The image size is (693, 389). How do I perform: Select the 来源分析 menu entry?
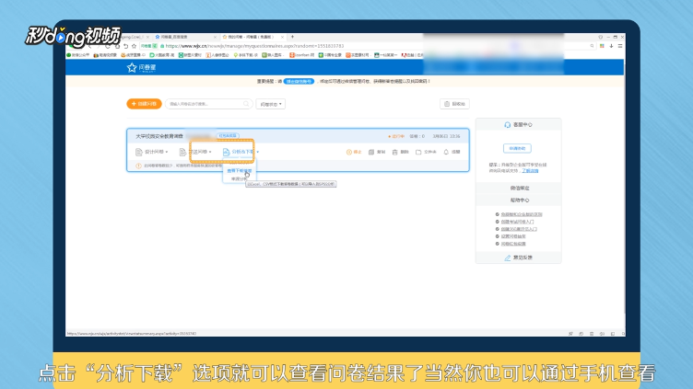click(239, 178)
